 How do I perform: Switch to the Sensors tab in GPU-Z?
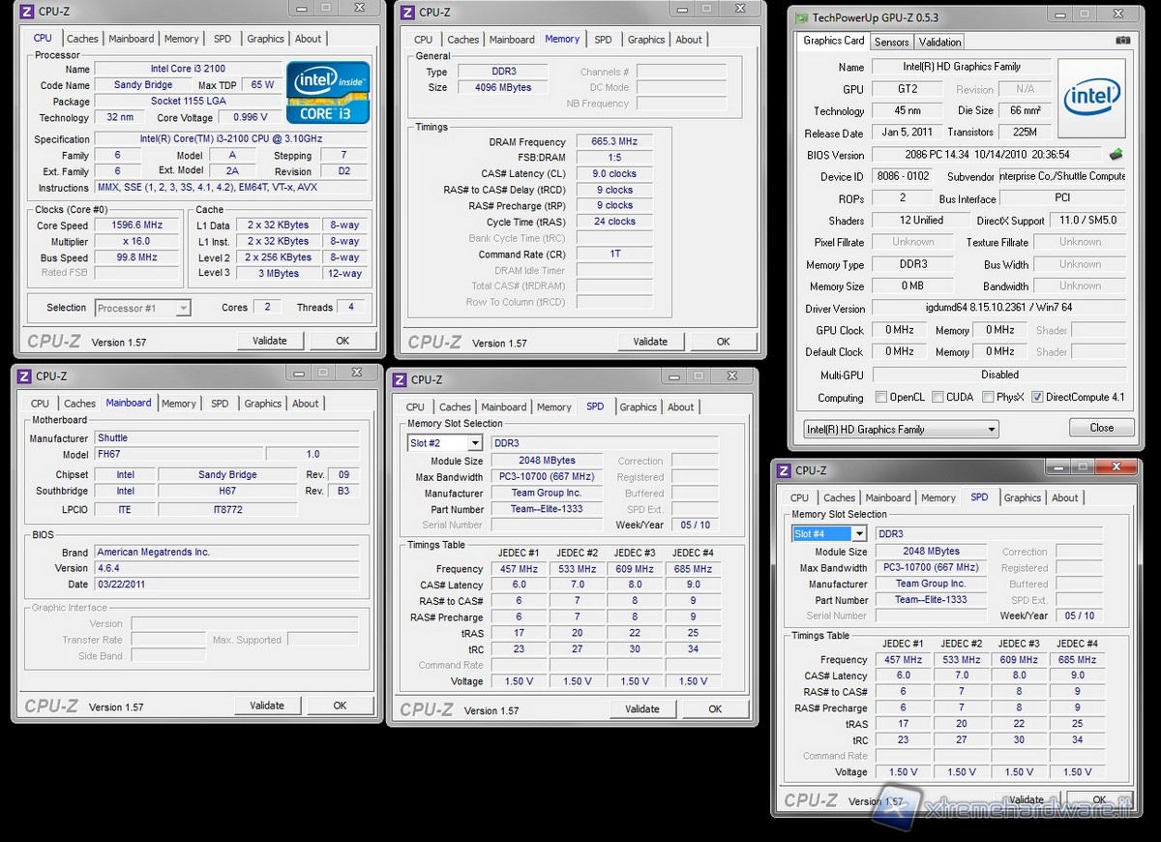coord(891,42)
